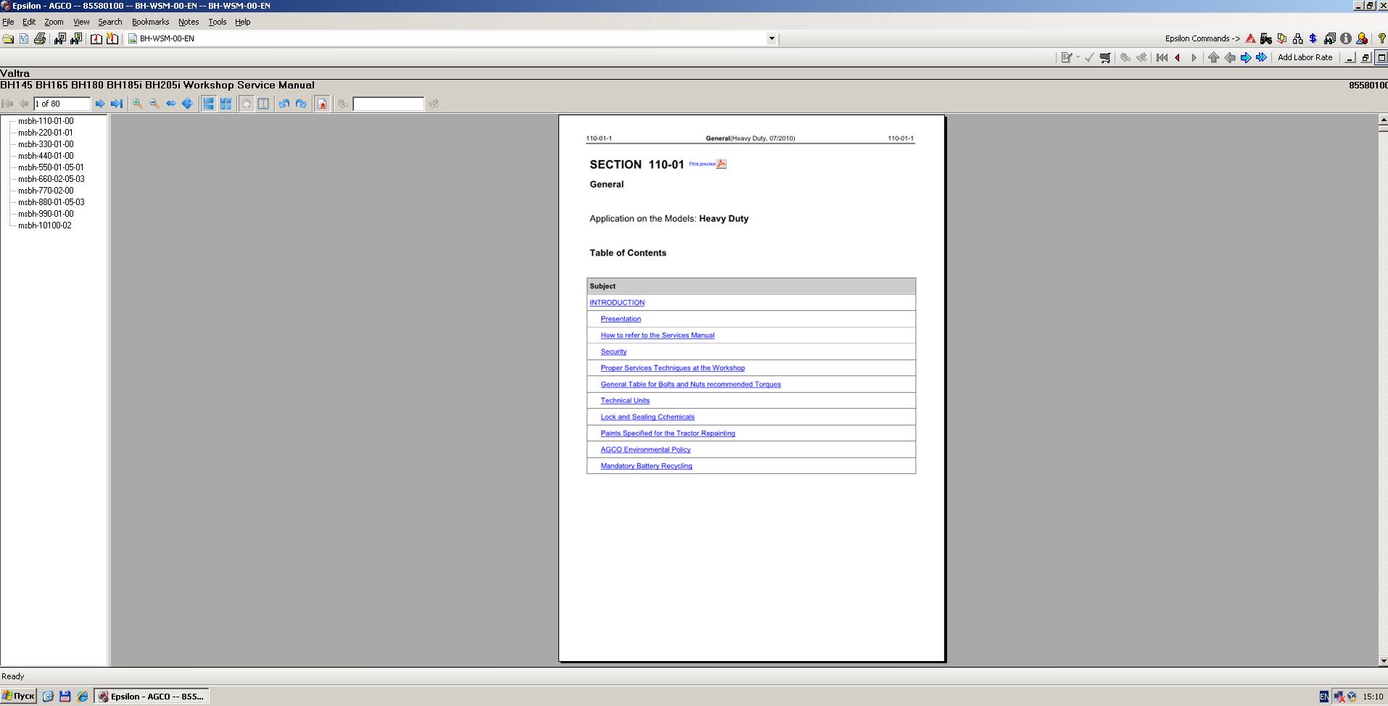
Task: Jump to last page in viewer
Action: (x=117, y=104)
